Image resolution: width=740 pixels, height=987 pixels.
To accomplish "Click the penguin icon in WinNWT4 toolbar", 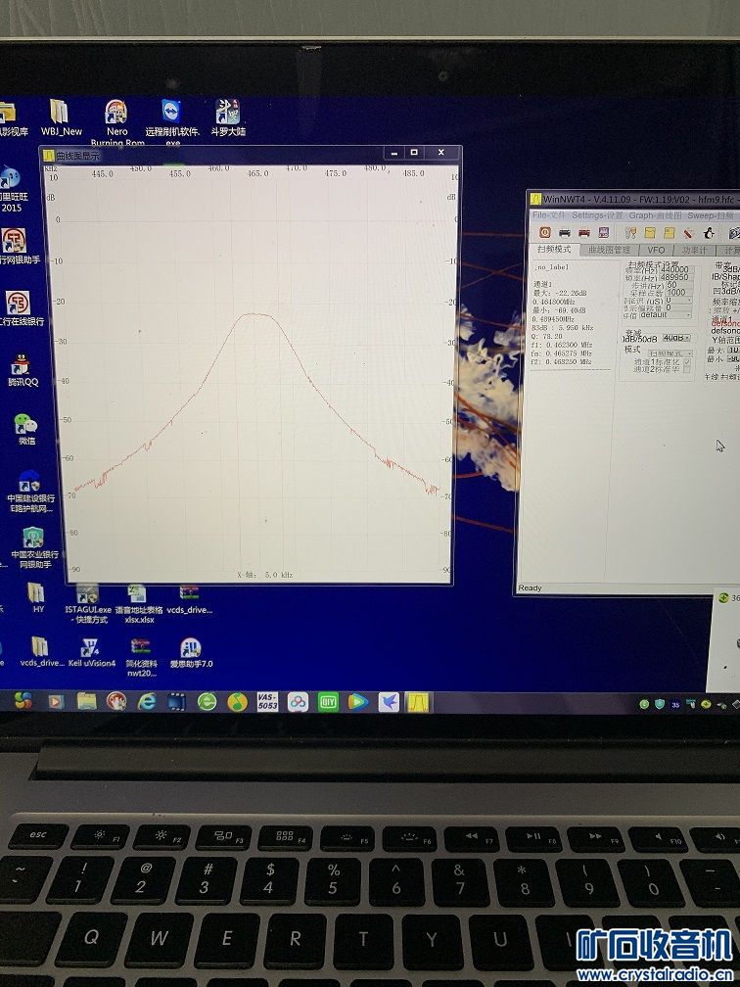I will tap(709, 233).
